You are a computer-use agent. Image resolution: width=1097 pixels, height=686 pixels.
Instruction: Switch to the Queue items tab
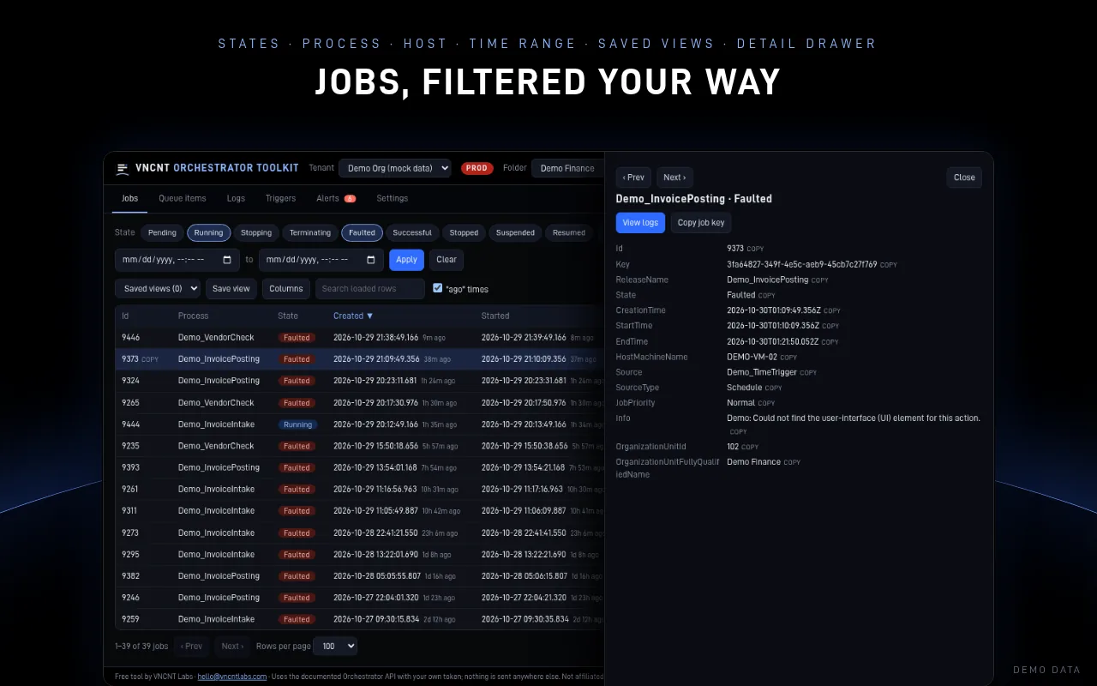coord(183,198)
